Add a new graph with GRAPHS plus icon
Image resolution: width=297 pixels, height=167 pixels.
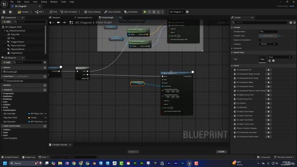(45, 68)
